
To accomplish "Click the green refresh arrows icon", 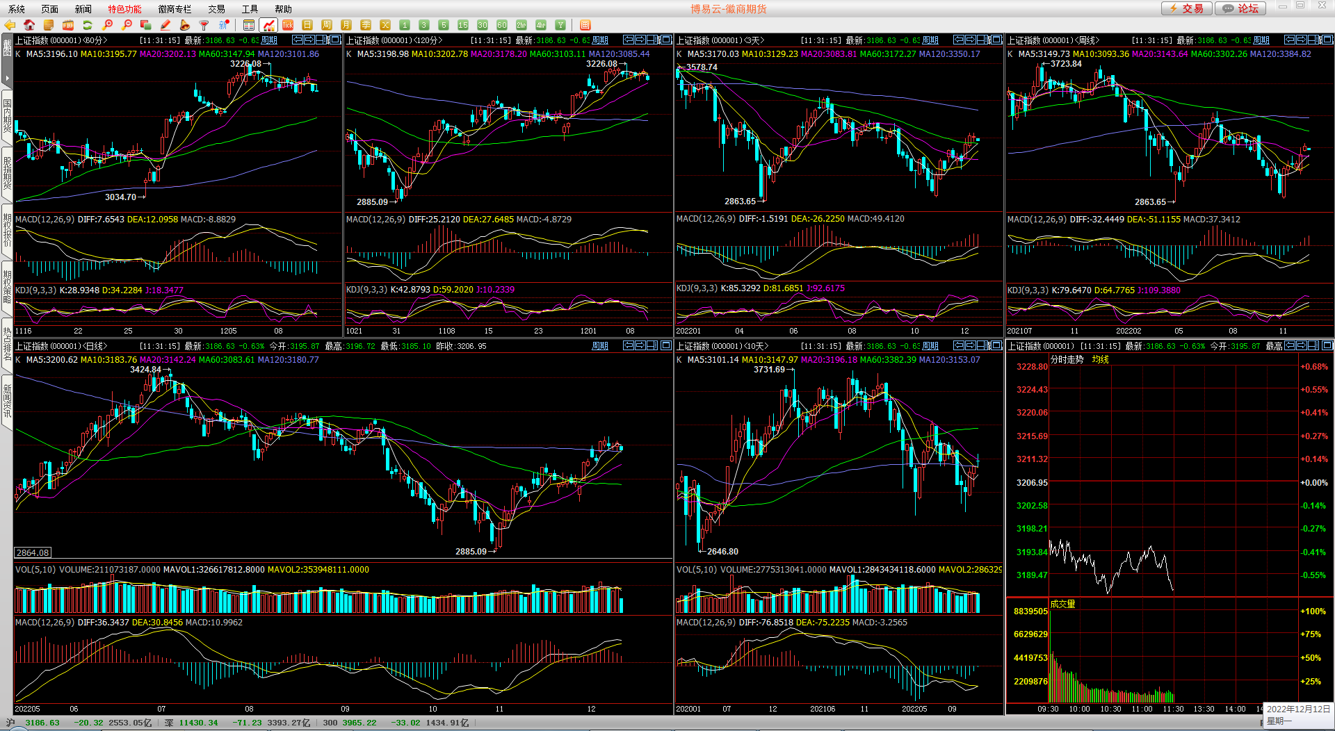I will (x=88, y=25).
